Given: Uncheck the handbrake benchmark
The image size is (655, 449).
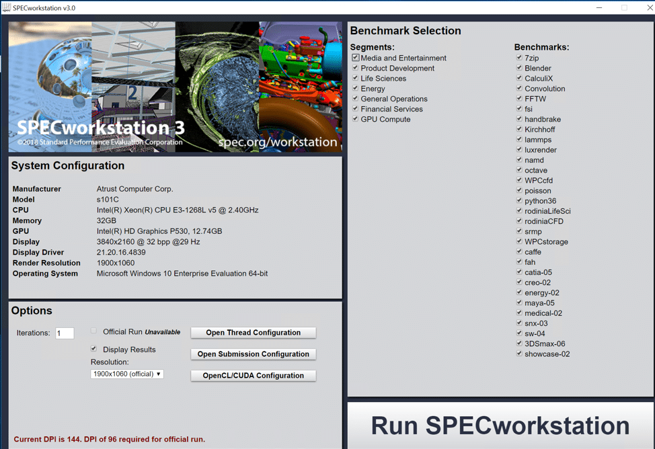Looking at the screenshot, I should [519, 119].
